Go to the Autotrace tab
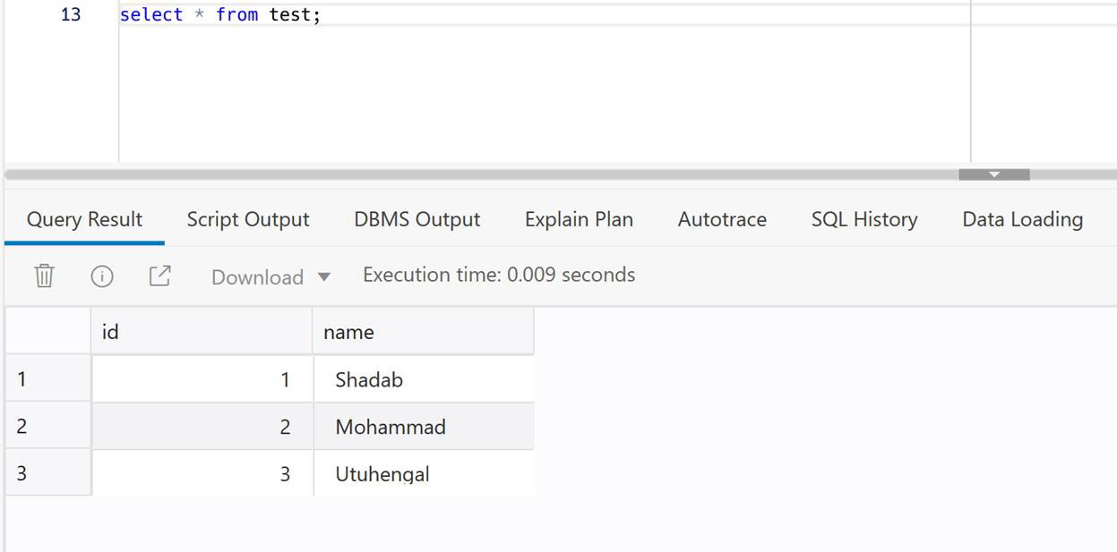Screen dimensions: 1117x552 [x=722, y=220]
